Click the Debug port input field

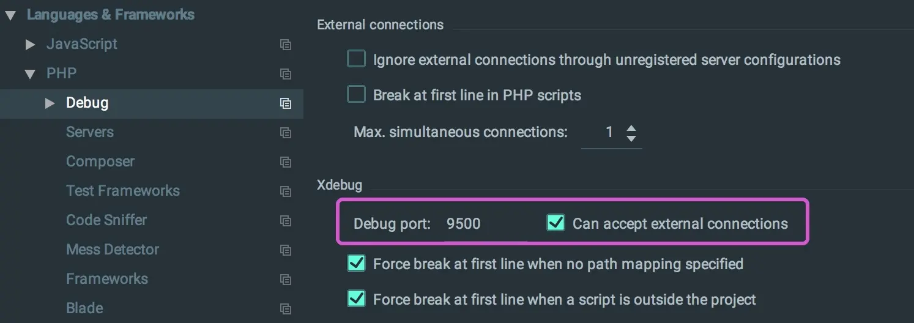[483, 224]
